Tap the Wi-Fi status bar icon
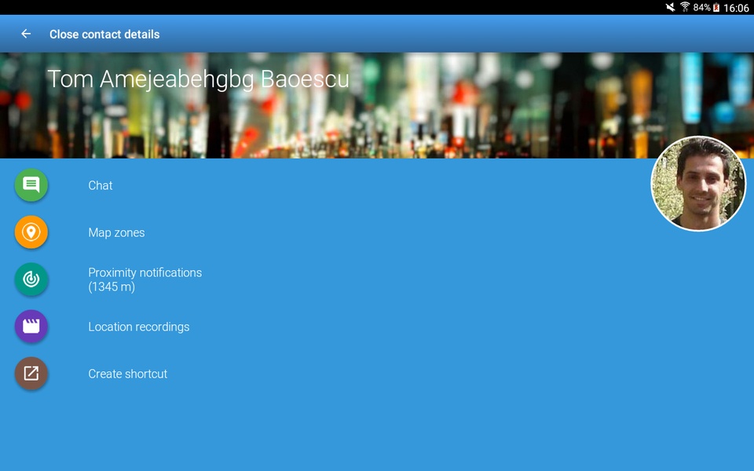This screenshot has width=754, height=471. [x=685, y=7]
